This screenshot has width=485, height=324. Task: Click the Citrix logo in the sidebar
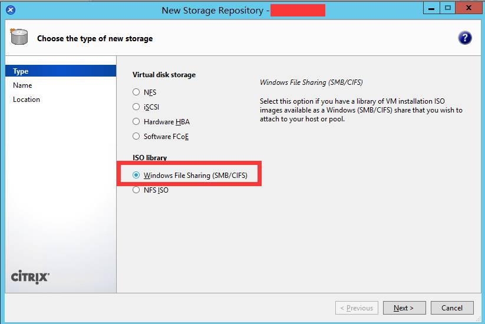point(30,277)
